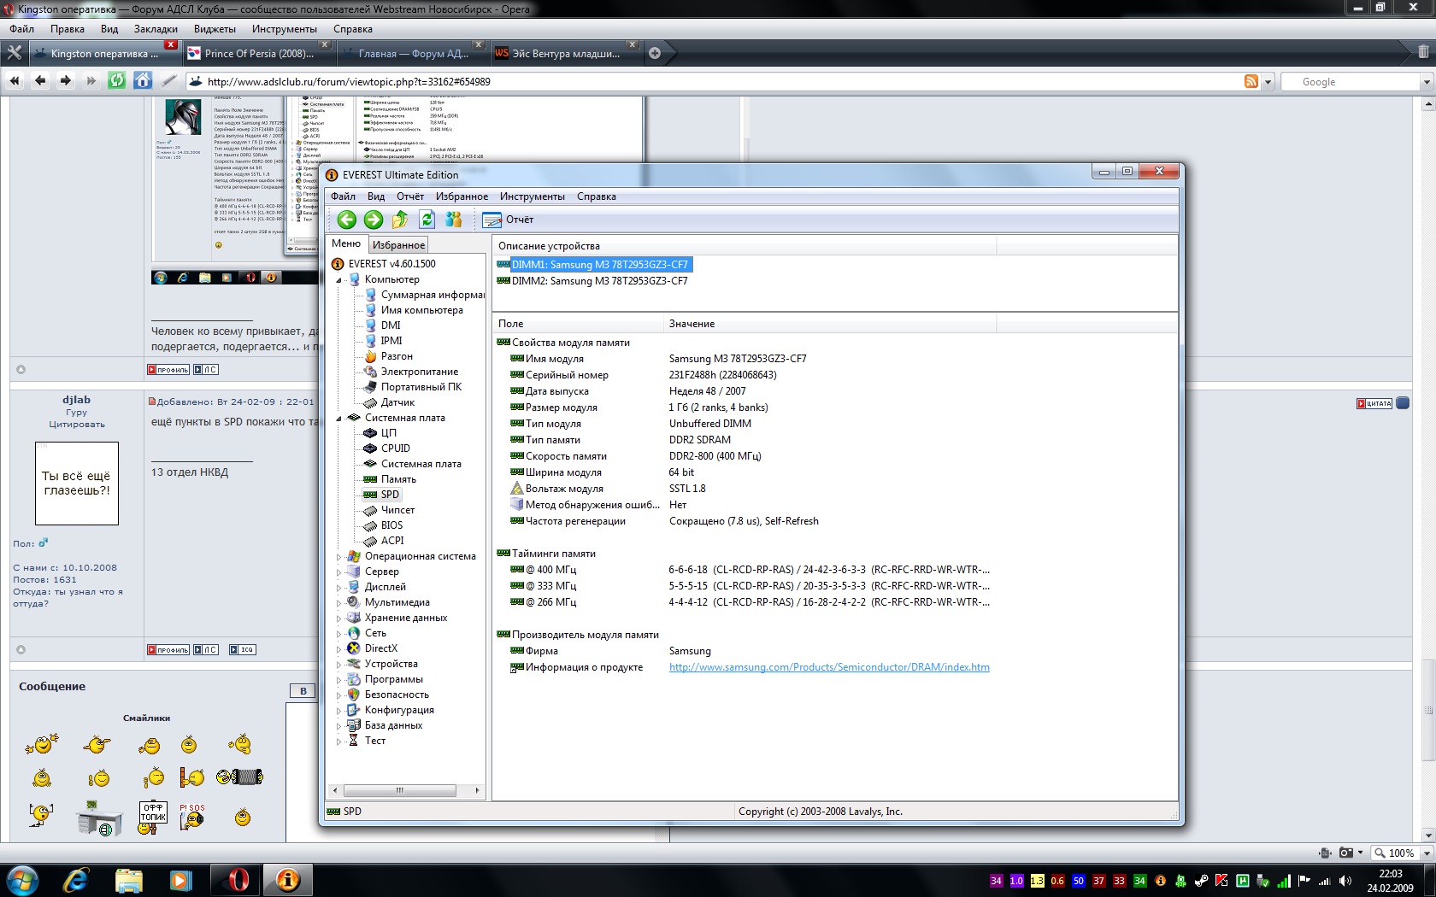Screen dimensions: 1436x897
Task: Expand the Хранение данных node
Action: coord(338,619)
